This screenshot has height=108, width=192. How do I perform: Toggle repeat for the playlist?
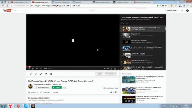123,23
